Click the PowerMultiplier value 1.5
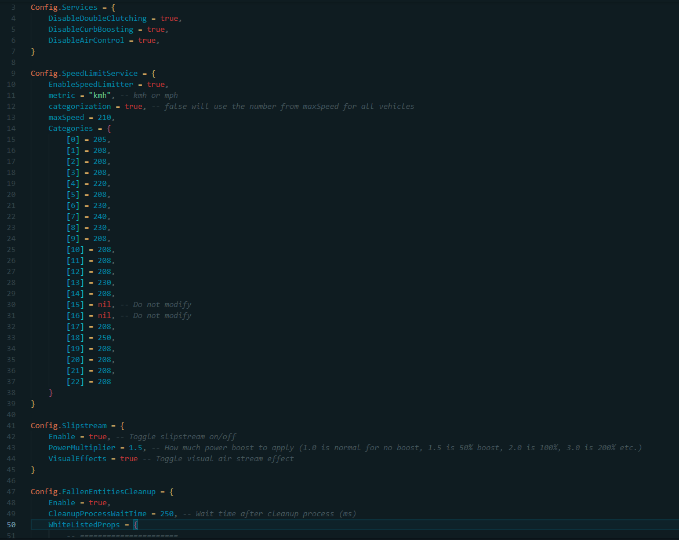This screenshot has width=679, height=540. coord(135,448)
